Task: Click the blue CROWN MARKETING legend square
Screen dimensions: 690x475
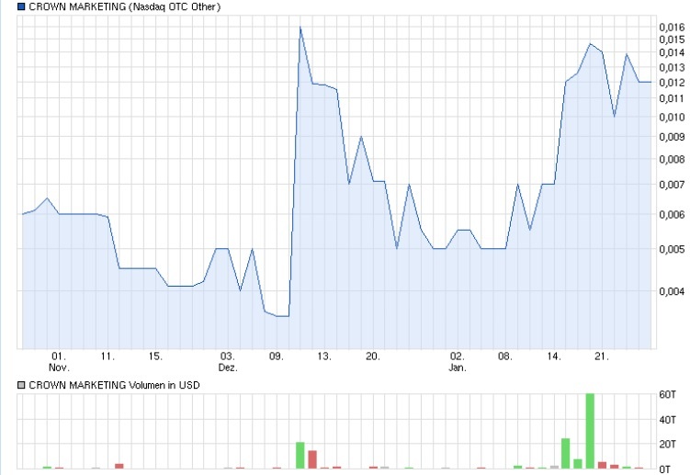Action: [21, 6]
